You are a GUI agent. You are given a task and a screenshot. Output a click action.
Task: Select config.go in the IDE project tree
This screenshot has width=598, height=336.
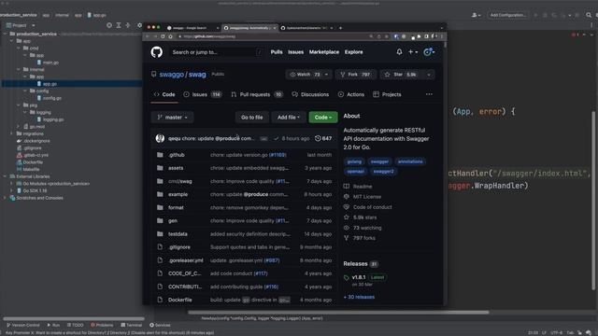pyautogui.click(x=52, y=98)
